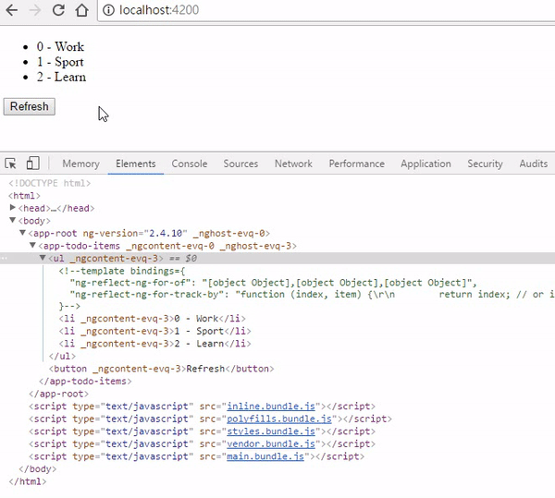Click the '1 - Sport' list item on page
Image resolution: width=555 pixels, height=498 pixels.
(60, 62)
